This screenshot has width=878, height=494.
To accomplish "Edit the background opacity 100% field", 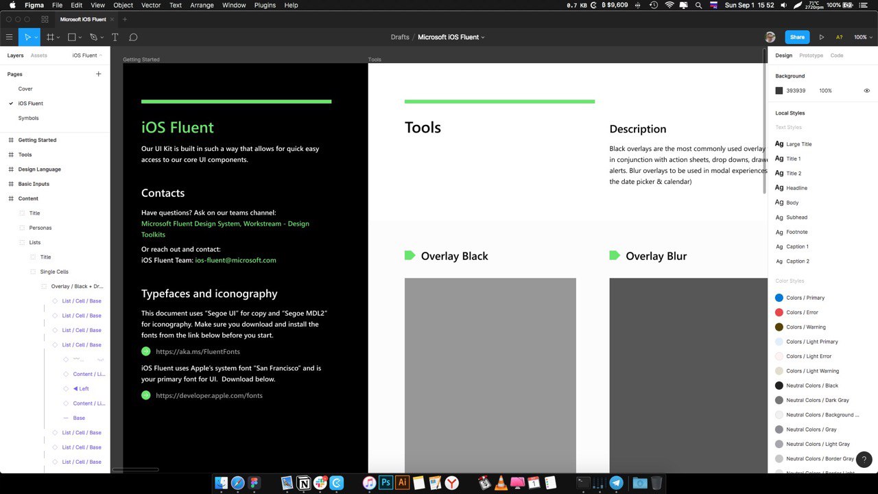I will (825, 91).
